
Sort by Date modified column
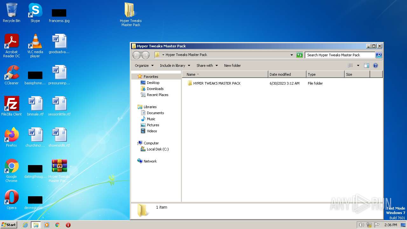point(287,74)
